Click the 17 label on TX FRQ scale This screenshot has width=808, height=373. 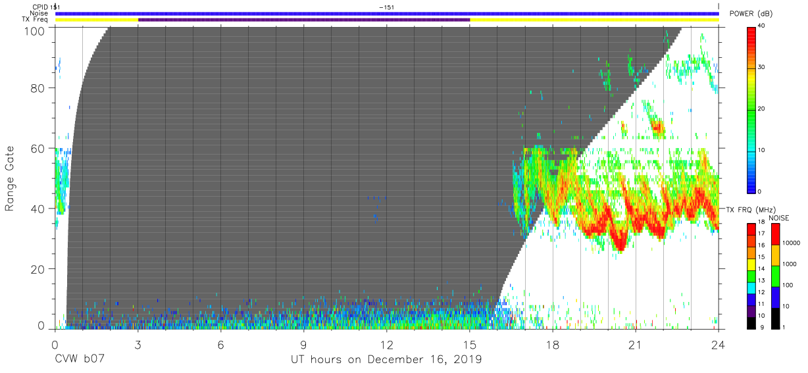click(x=762, y=234)
